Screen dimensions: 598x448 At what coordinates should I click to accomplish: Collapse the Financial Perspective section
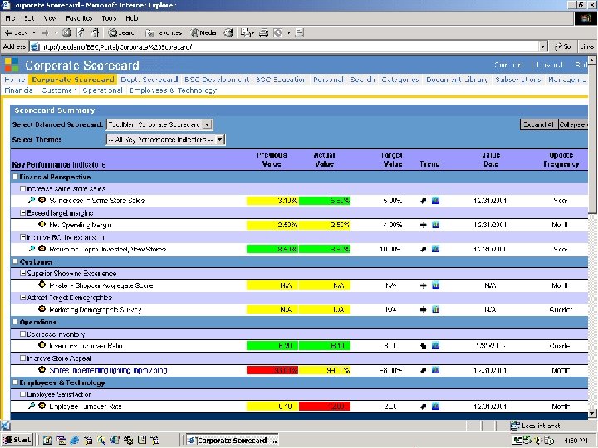pyautogui.click(x=15, y=177)
